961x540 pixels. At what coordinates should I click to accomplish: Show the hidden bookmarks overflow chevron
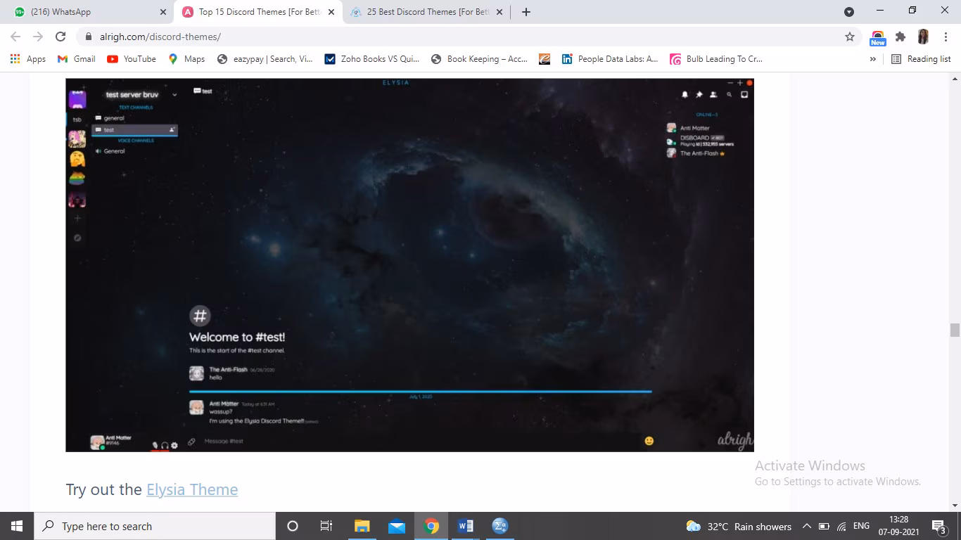873,59
